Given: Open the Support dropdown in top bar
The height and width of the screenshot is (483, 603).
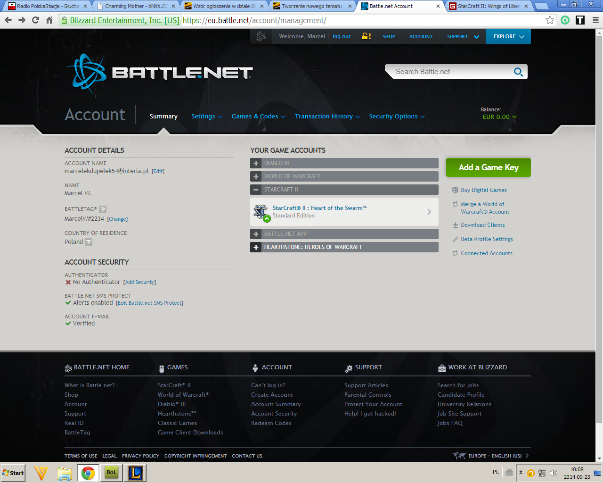Looking at the screenshot, I should [x=463, y=36].
